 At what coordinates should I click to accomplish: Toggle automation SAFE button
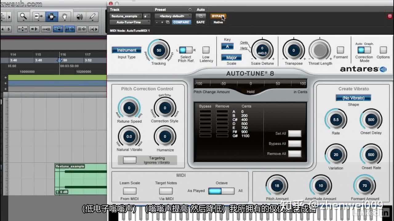click(200, 22)
